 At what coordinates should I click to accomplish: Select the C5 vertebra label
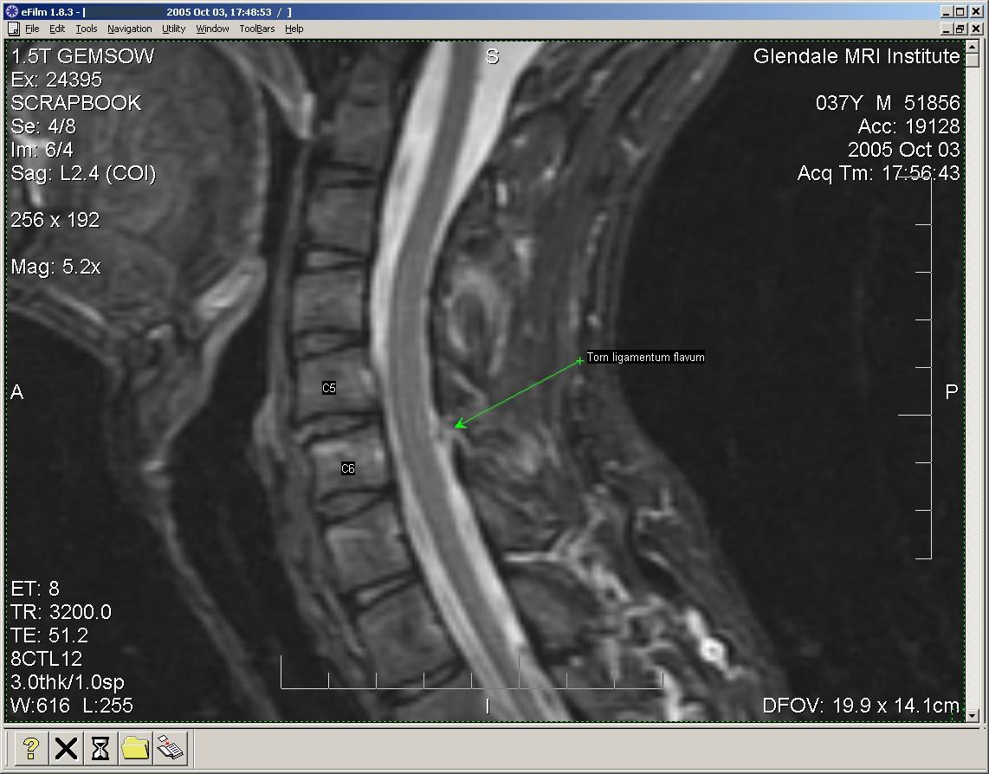(329, 388)
